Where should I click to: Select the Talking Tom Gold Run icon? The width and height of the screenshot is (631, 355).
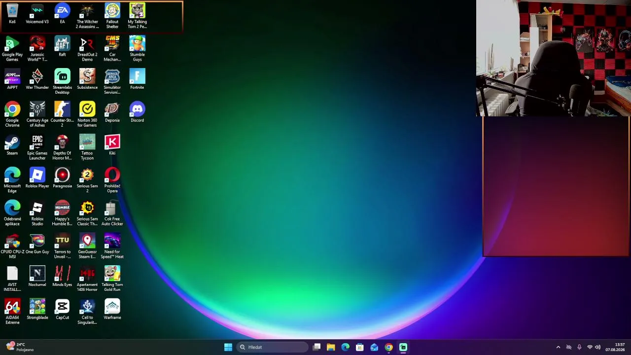[112, 279]
